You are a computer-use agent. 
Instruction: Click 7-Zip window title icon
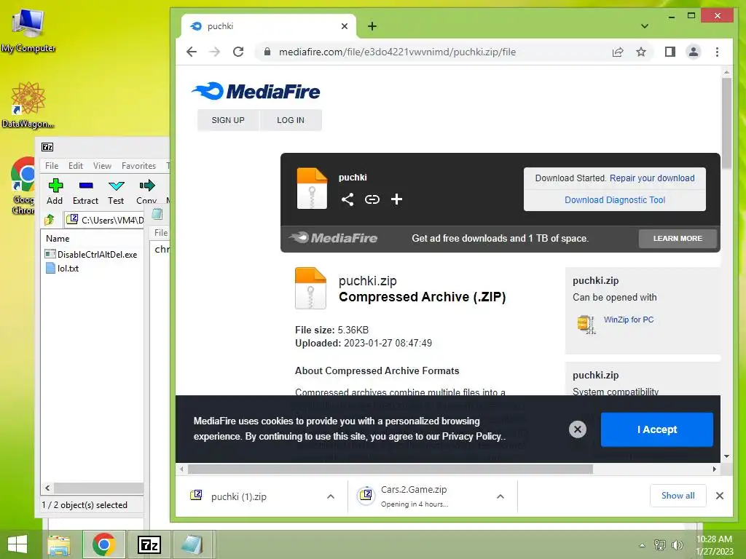click(47, 147)
